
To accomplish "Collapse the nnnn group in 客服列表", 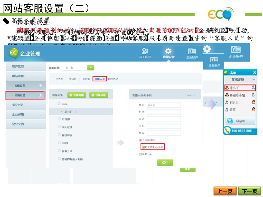I will pos(59,104).
